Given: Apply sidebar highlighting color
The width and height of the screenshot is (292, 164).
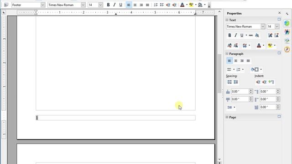Looking at the screenshot, I should [x=270, y=46].
